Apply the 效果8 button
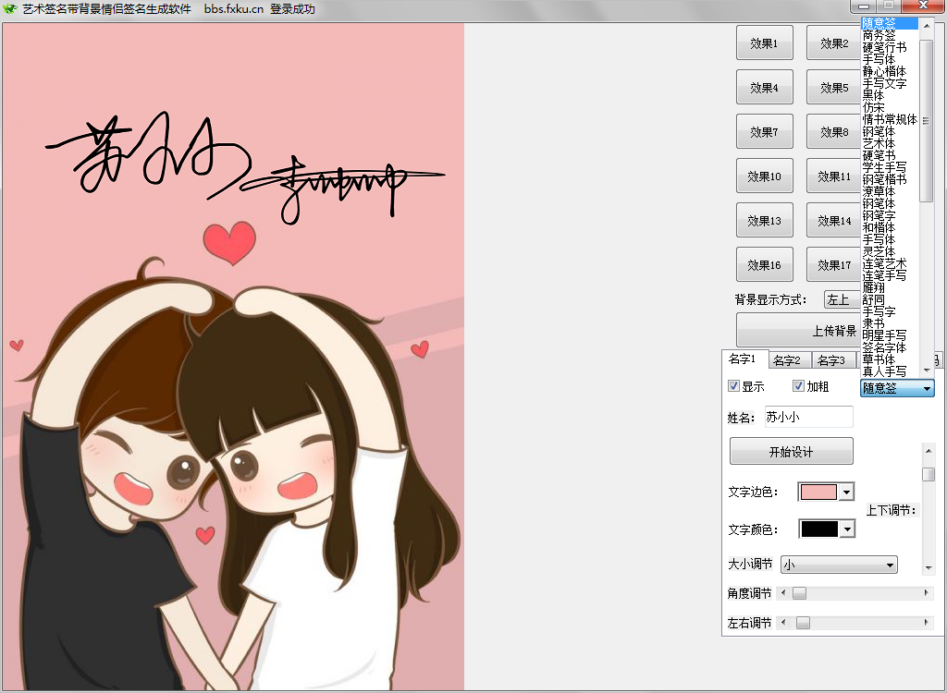 click(834, 131)
